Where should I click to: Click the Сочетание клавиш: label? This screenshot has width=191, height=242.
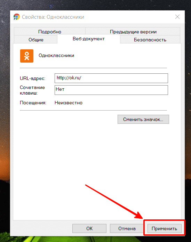tap(32, 90)
